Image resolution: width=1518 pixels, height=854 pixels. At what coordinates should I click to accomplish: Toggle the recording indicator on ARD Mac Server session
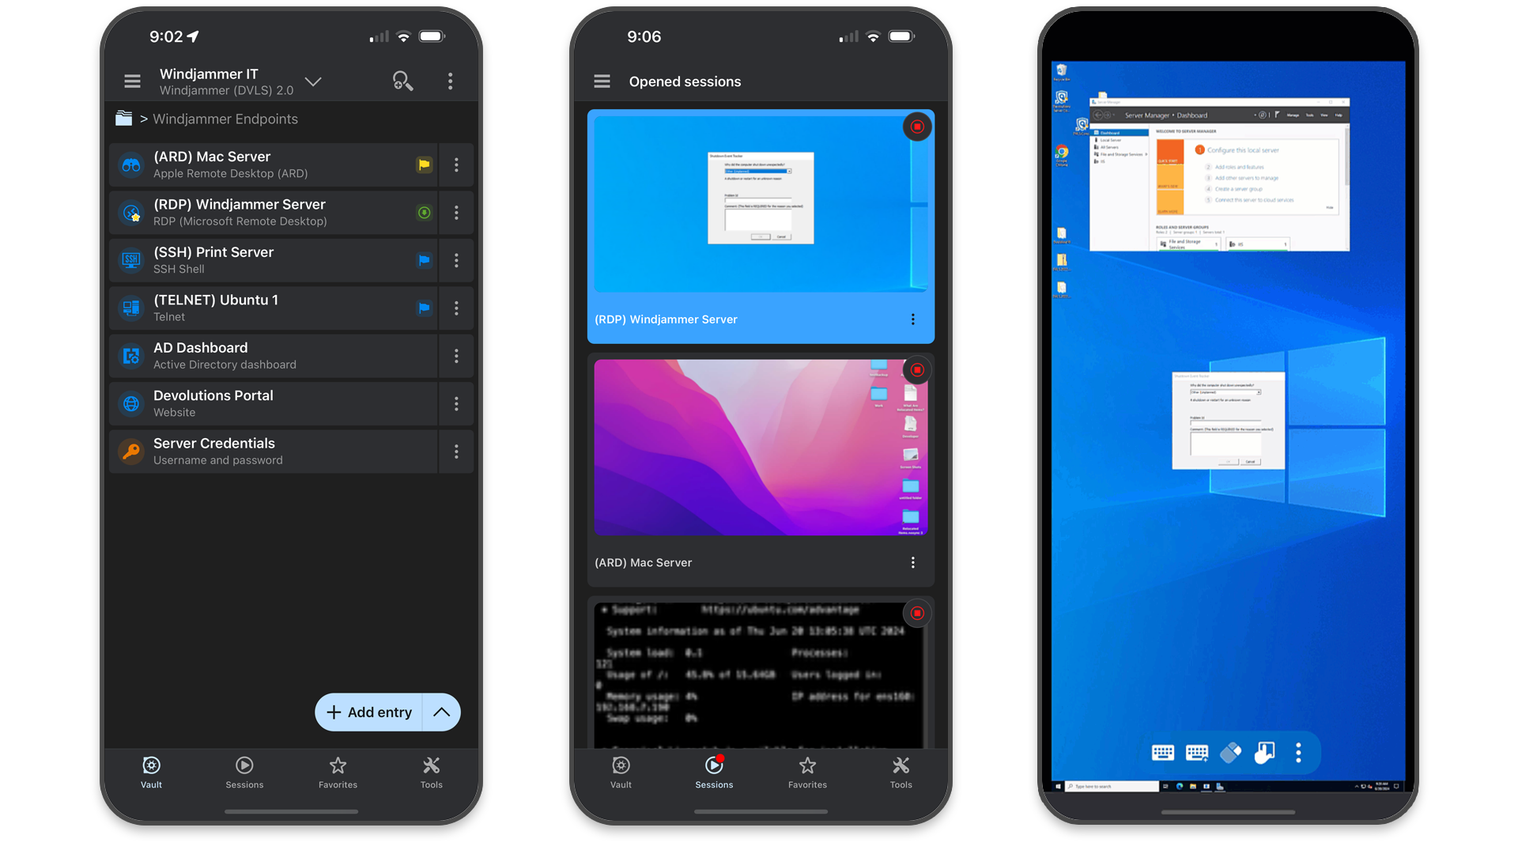(914, 370)
